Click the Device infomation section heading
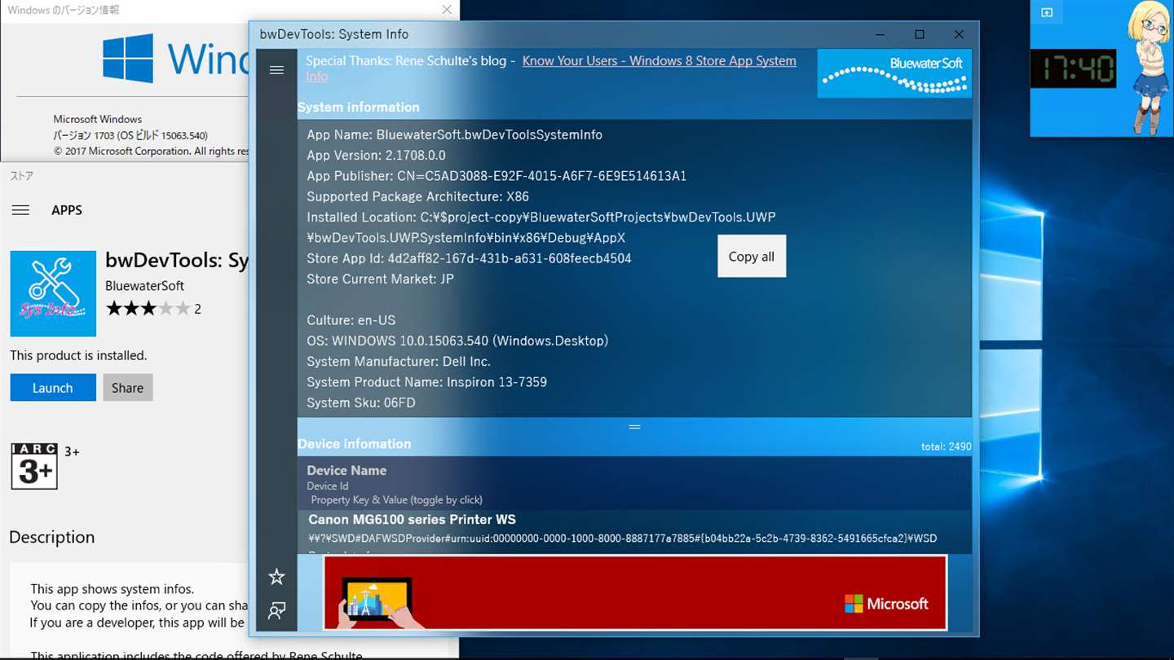 click(x=354, y=444)
